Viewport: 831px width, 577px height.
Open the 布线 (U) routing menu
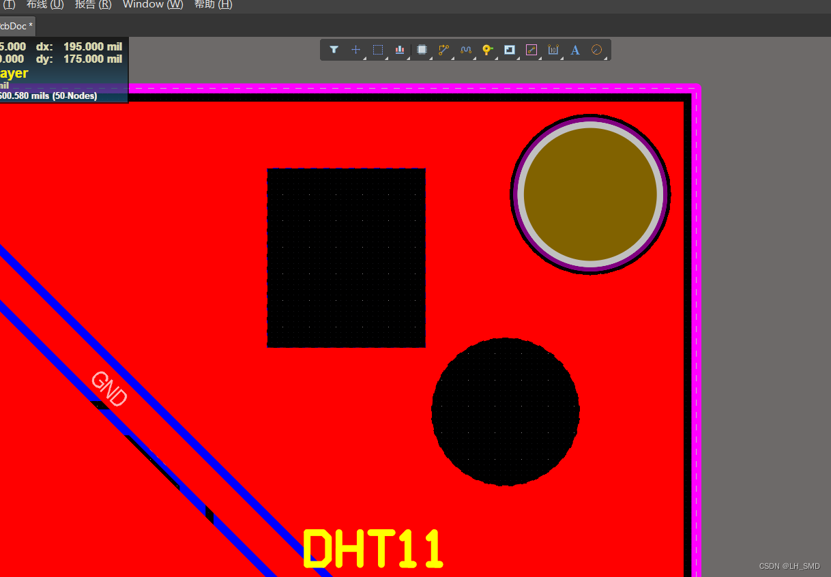click(x=45, y=5)
